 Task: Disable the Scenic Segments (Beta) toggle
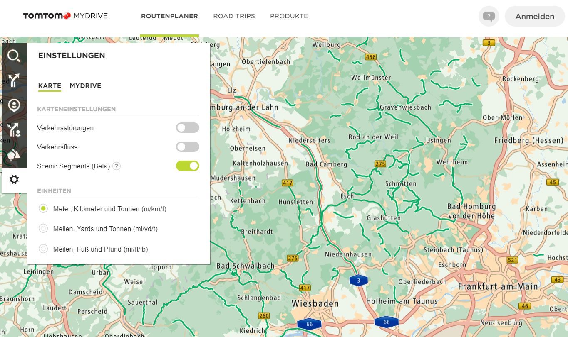187,166
